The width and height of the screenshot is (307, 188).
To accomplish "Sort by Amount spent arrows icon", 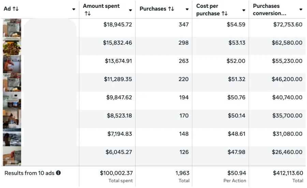I will pyautogui.click(x=88, y=14).
